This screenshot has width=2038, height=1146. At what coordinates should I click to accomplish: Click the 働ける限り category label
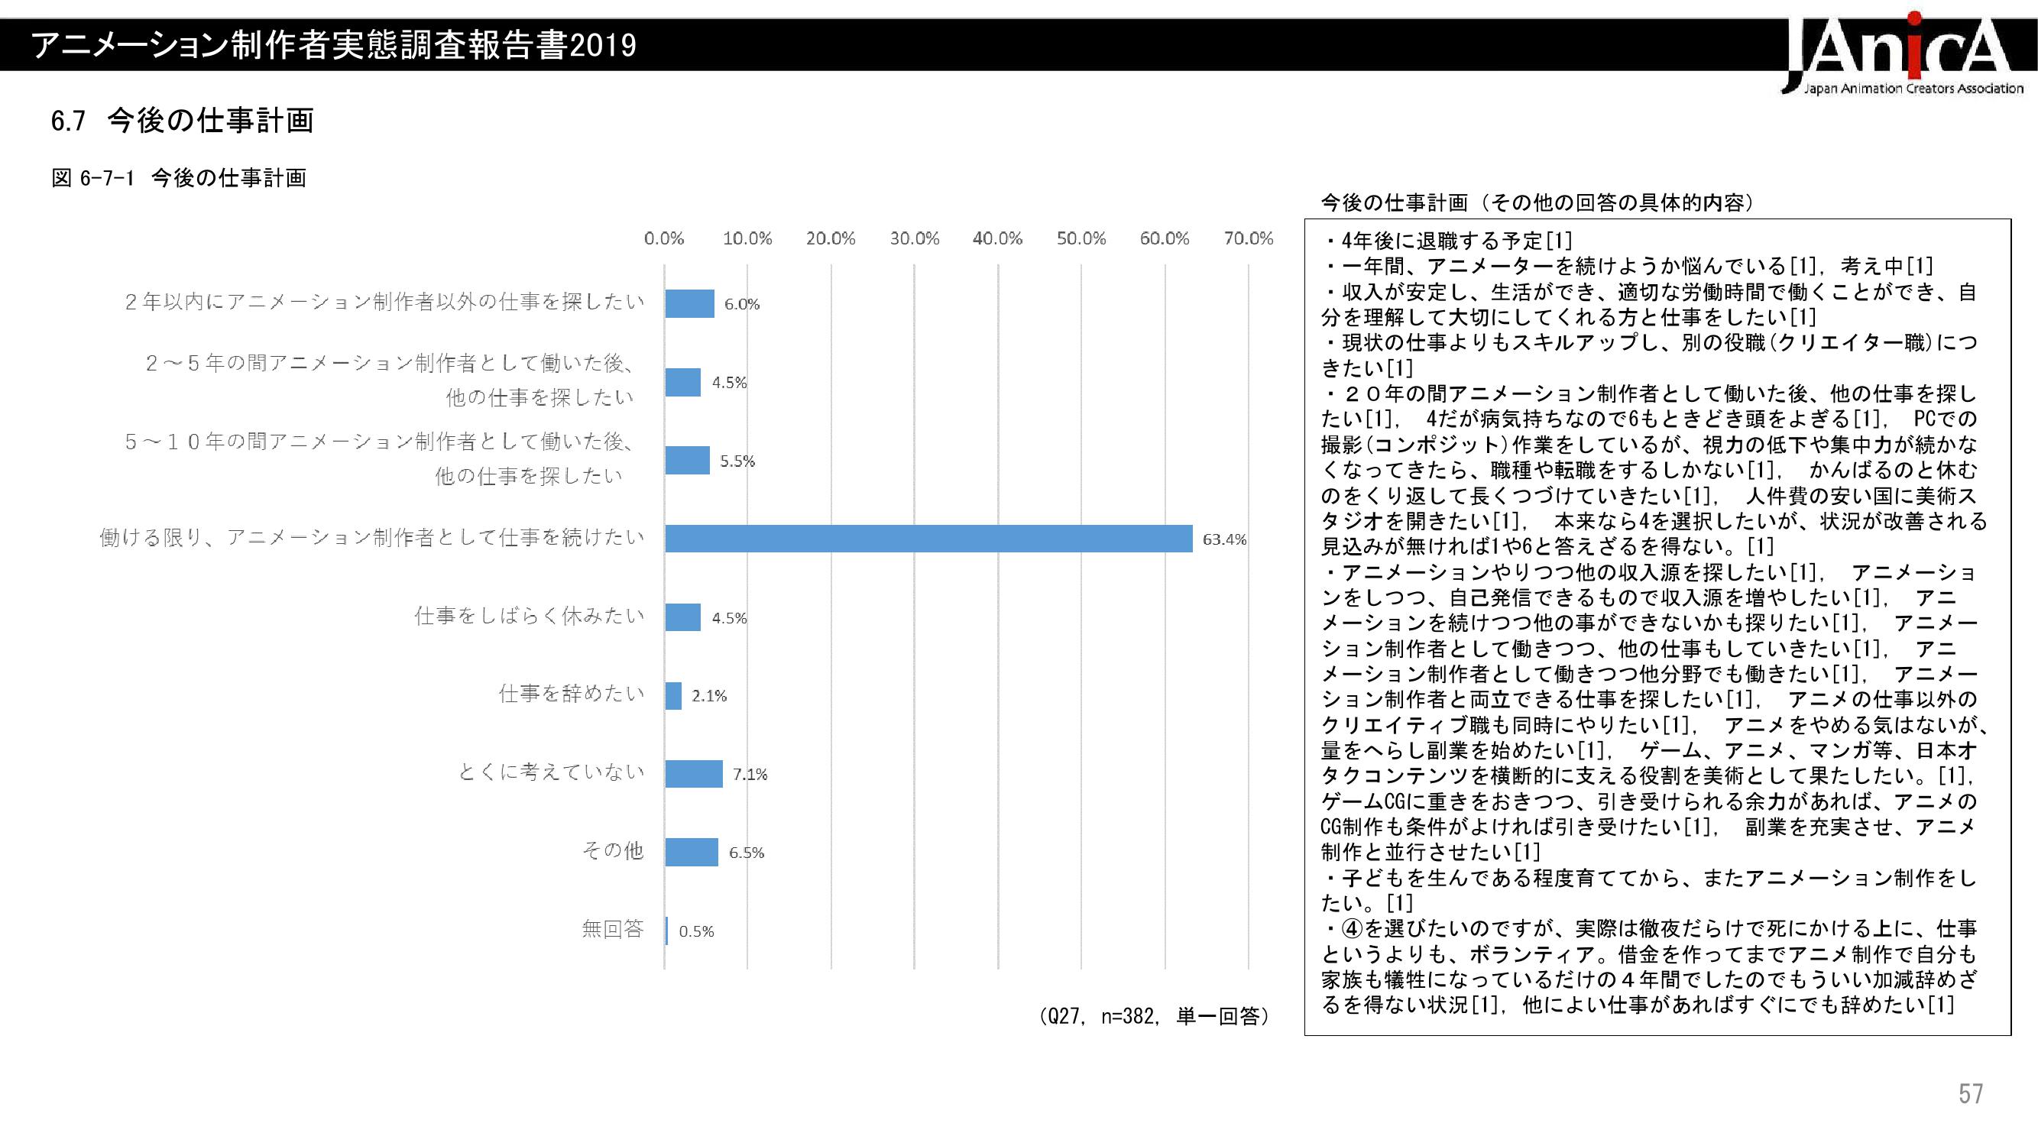click(372, 538)
